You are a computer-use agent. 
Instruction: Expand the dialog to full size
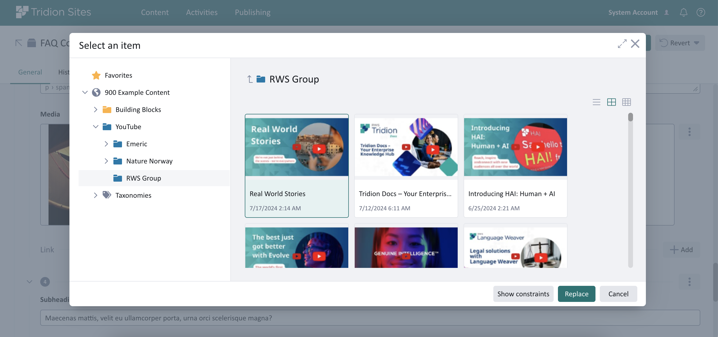[x=622, y=44]
